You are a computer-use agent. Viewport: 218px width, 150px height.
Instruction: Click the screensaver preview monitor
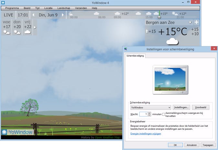(x=170, y=80)
